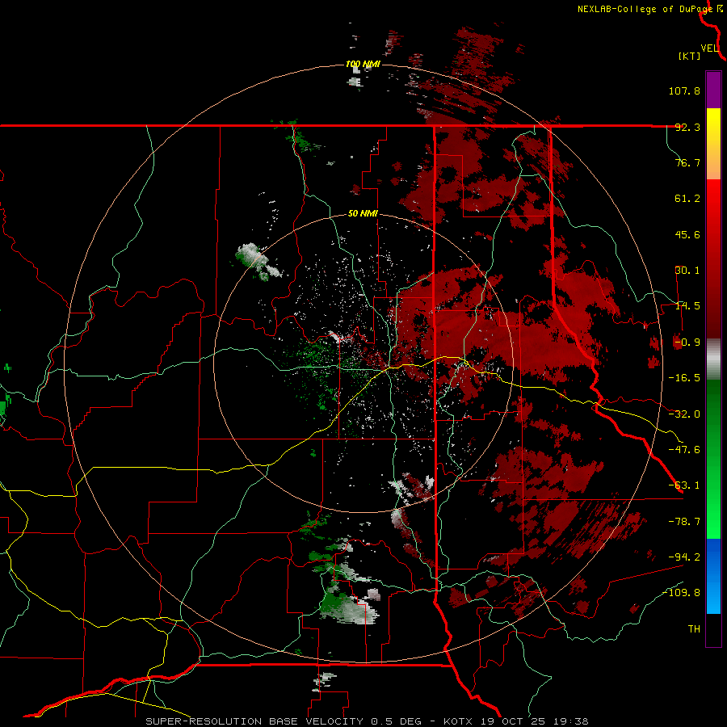Click the 50 NMI range ring label

363,214
